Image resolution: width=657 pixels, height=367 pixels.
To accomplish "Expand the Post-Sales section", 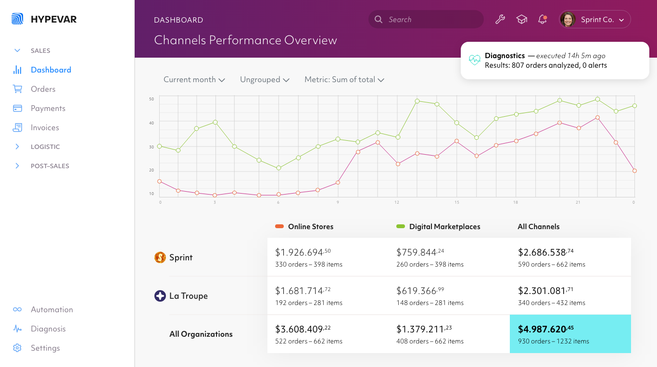I will tap(18, 166).
